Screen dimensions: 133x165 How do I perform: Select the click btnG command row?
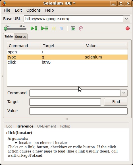(x=67, y=62)
